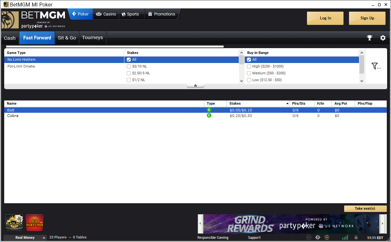
Task: Click the Log in button
Action: [325, 18]
